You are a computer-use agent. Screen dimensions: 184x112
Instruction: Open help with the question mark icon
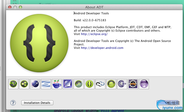point(13,103)
